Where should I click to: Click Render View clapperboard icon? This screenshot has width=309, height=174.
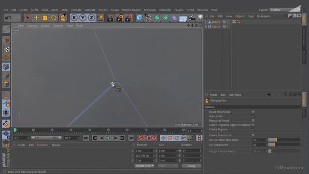111,18
